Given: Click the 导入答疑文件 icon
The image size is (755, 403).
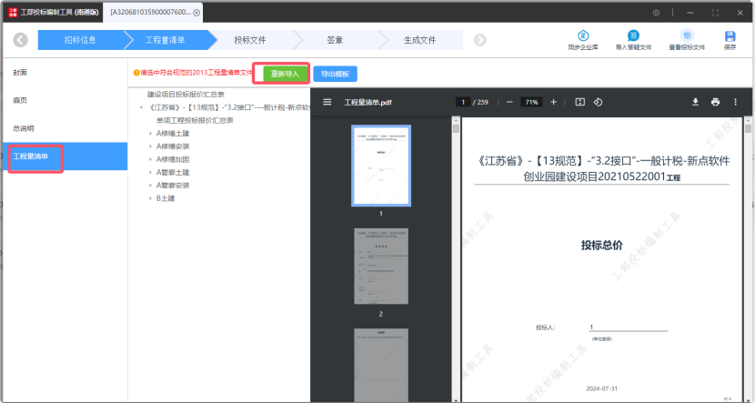Looking at the screenshot, I should point(634,36).
